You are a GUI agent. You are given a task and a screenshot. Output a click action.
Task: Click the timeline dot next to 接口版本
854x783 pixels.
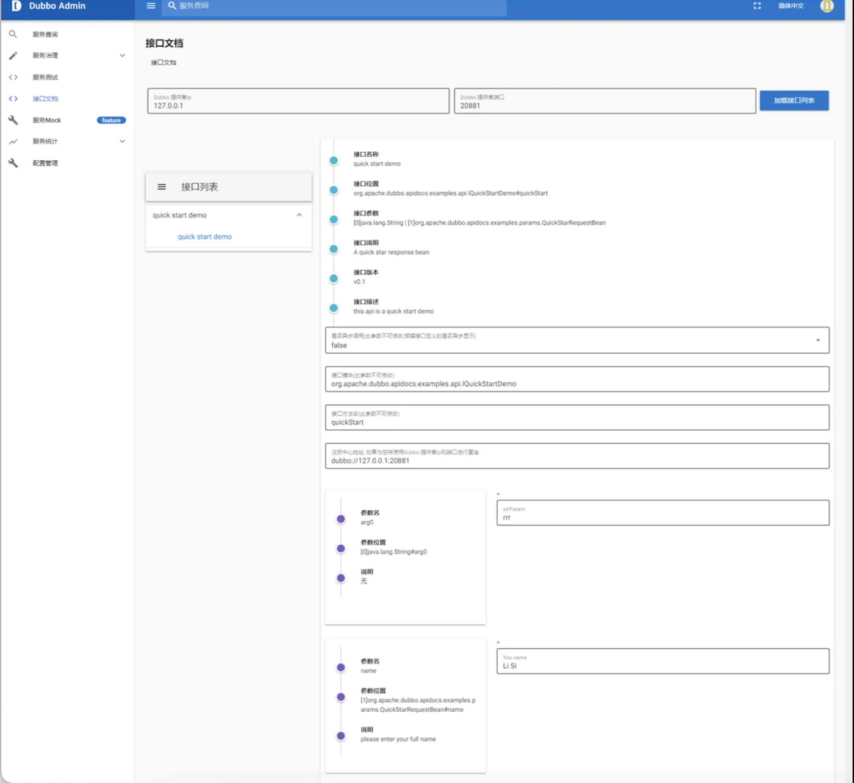click(x=334, y=278)
